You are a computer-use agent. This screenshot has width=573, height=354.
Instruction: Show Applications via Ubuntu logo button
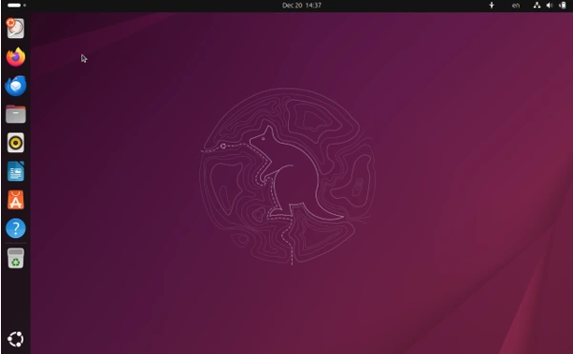(x=15, y=339)
